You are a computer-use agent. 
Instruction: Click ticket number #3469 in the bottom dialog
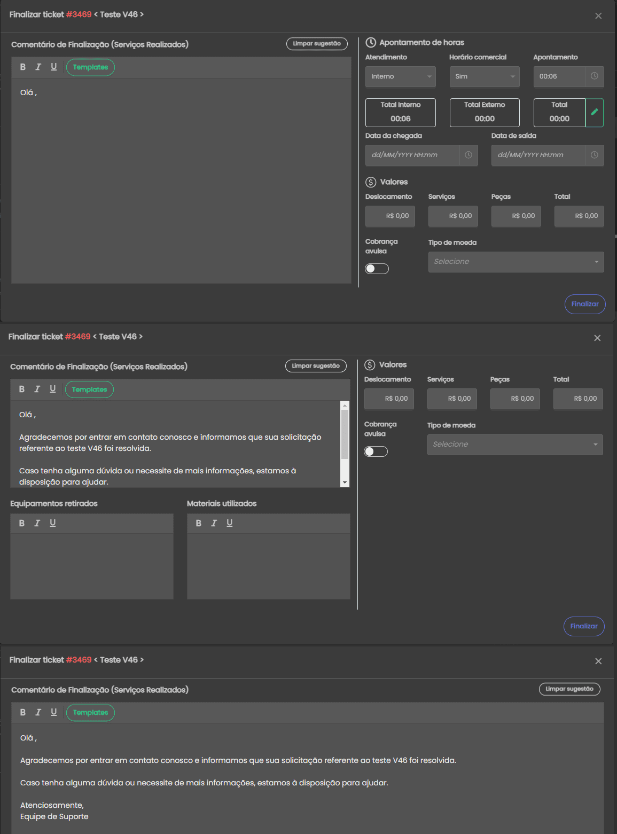pos(79,660)
